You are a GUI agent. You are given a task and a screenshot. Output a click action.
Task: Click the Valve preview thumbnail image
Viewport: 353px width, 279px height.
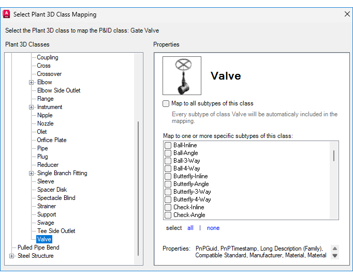coord(182,76)
